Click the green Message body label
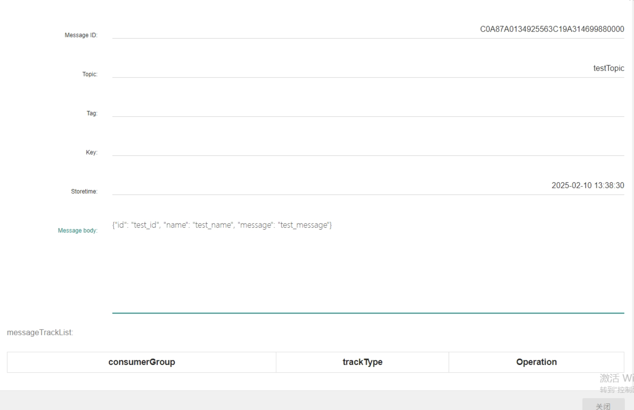Screen dimensions: 634x410 [77, 230]
